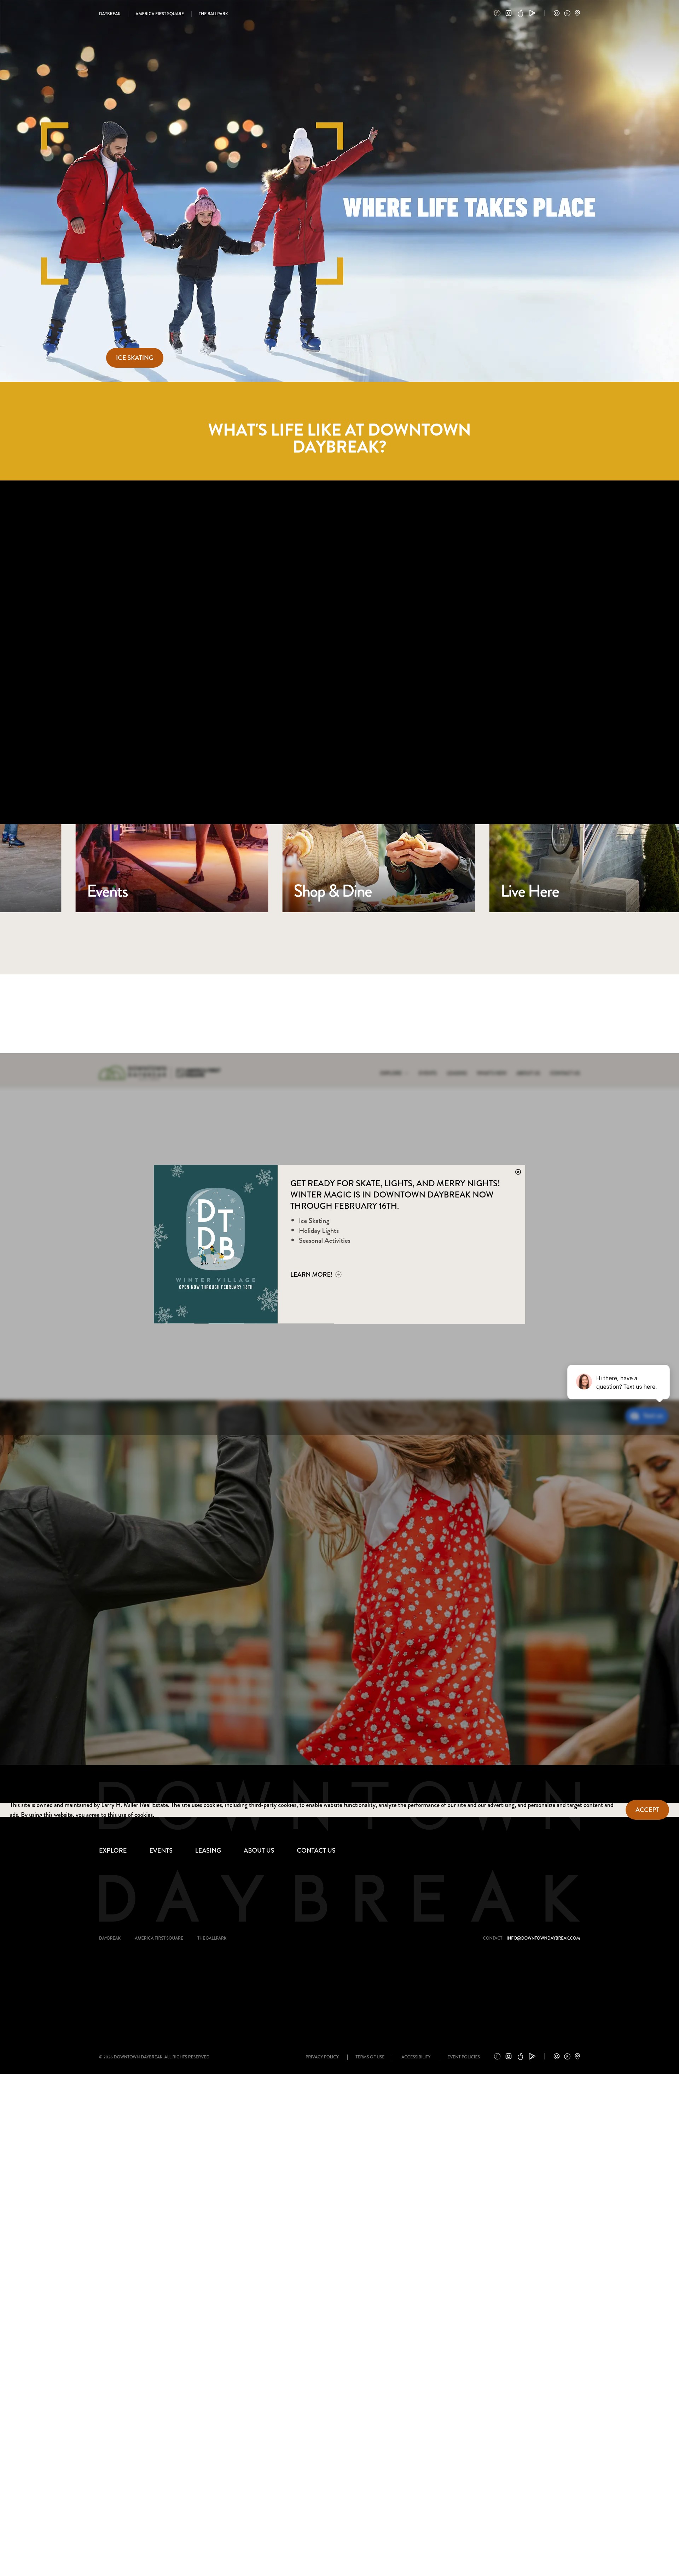This screenshot has height=2576, width=679.
Task: Open Leasing in the footer menu
Action: pyautogui.click(x=208, y=1850)
